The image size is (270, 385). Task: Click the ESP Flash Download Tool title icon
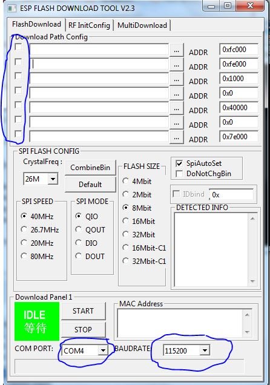[12, 8]
